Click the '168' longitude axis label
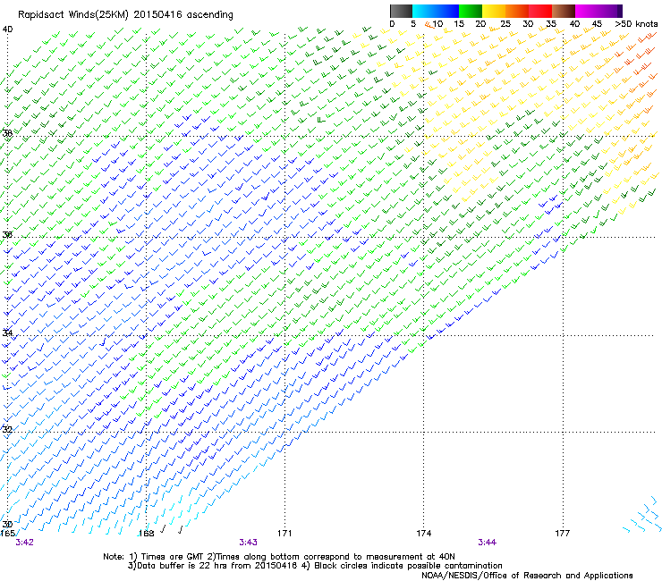Screen dimensions: 662x581 coord(146,534)
